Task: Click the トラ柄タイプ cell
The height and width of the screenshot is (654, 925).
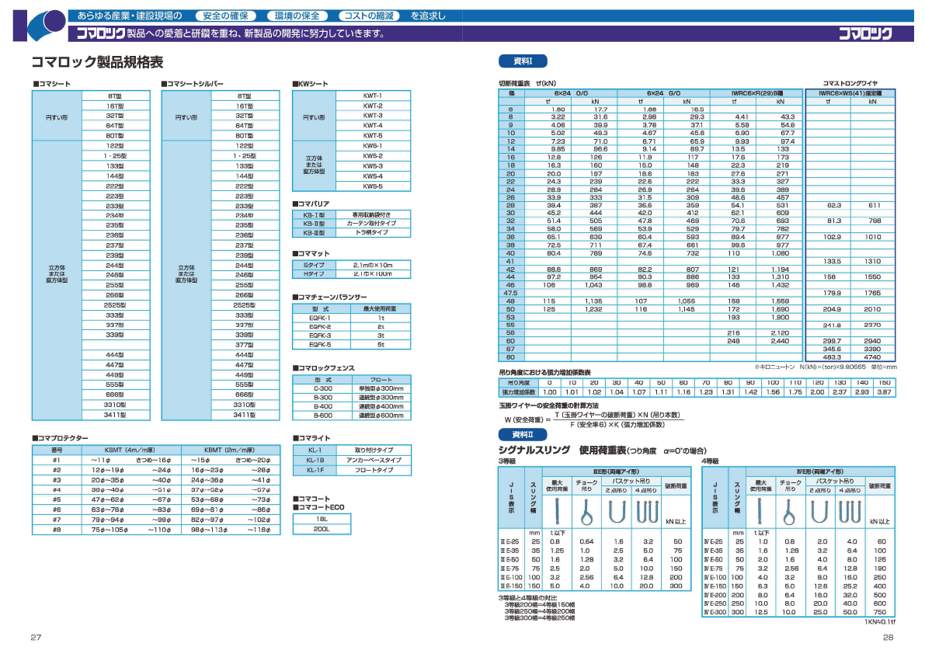Action: pyautogui.click(x=373, y=232)
